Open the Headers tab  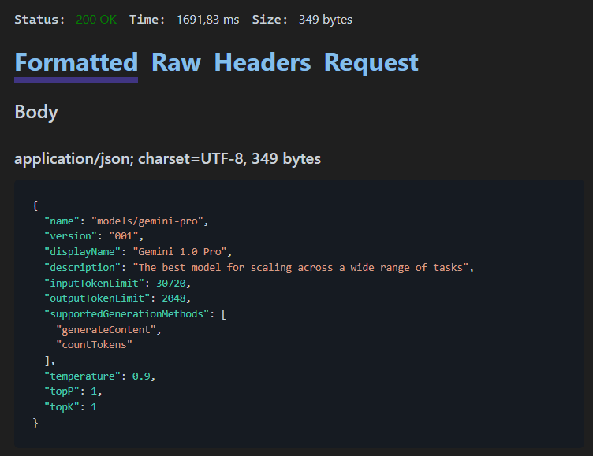[x=262, y=62]
